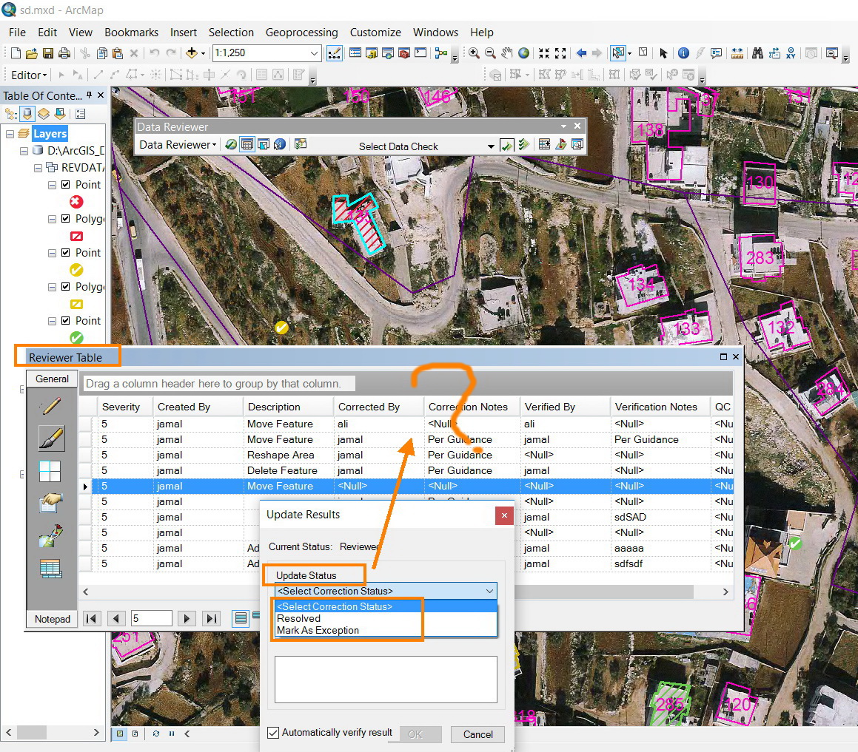Screen dimensions: 858x752
Task: Click the Add Data toolbar button
Action: tap(192, 53)
